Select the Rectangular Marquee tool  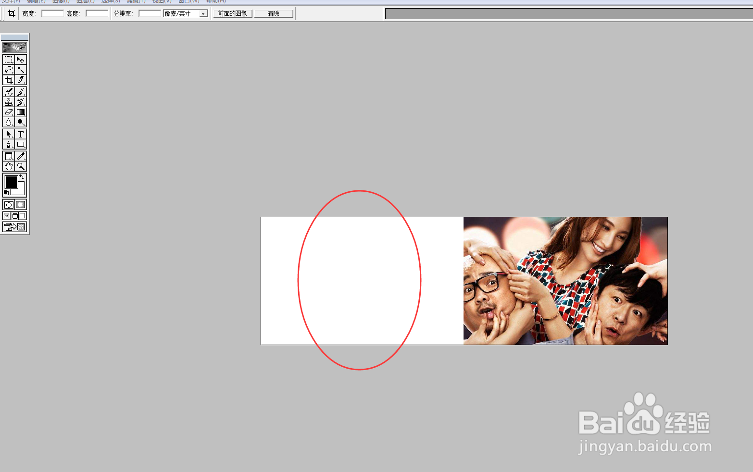coord(9,60)
